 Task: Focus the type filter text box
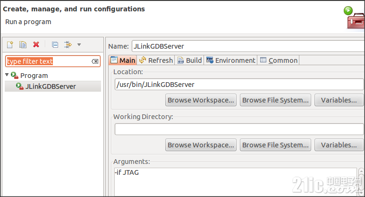(53, 61)
